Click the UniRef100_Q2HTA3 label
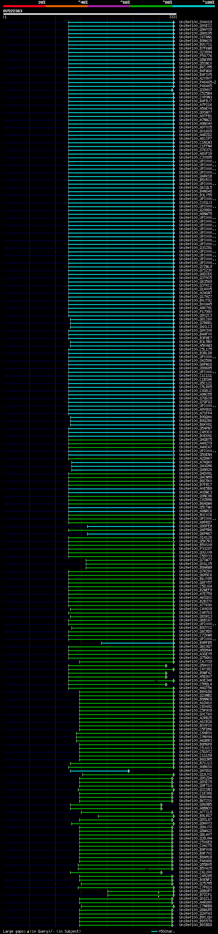 point(196,914)
